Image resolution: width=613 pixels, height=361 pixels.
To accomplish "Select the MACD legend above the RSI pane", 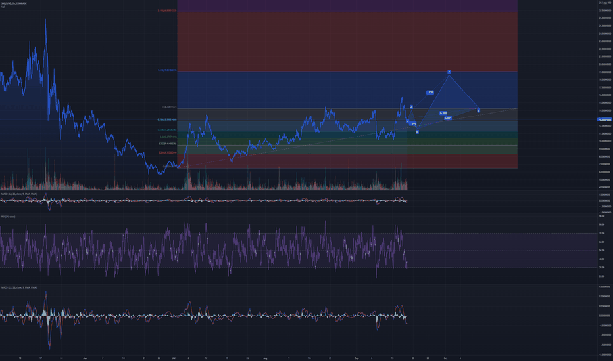I will coord(19,194).
